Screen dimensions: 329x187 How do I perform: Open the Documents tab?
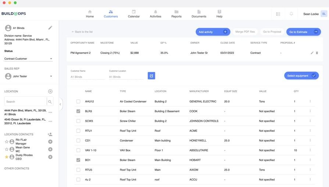[x=199, y=14]
